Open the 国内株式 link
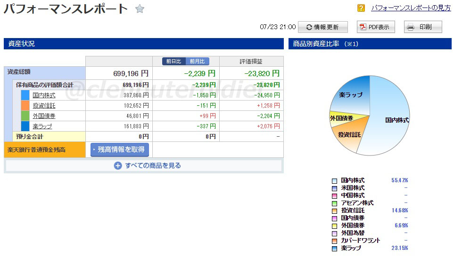Screen dimensions: 454x257 point(44,95)
